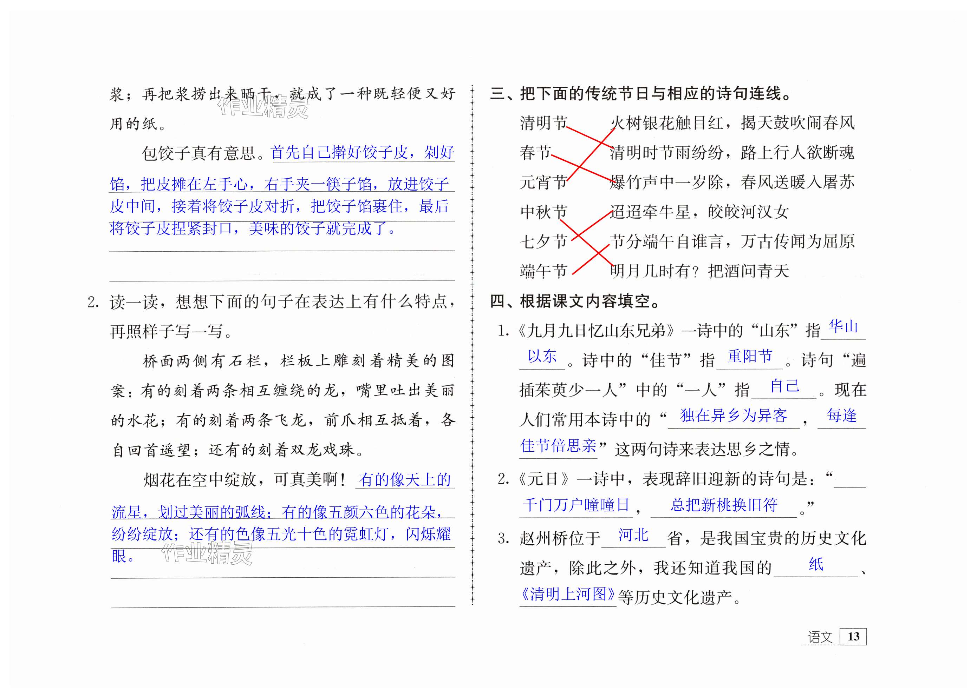
Task: Click the blue answer 重阳节
Action: point(750,357)
